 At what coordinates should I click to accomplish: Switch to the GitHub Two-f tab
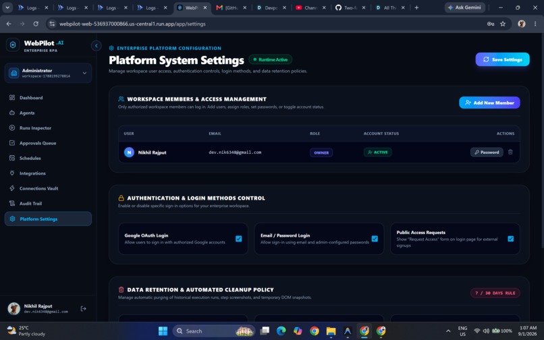pyautogui.click(x=350, y=7)
